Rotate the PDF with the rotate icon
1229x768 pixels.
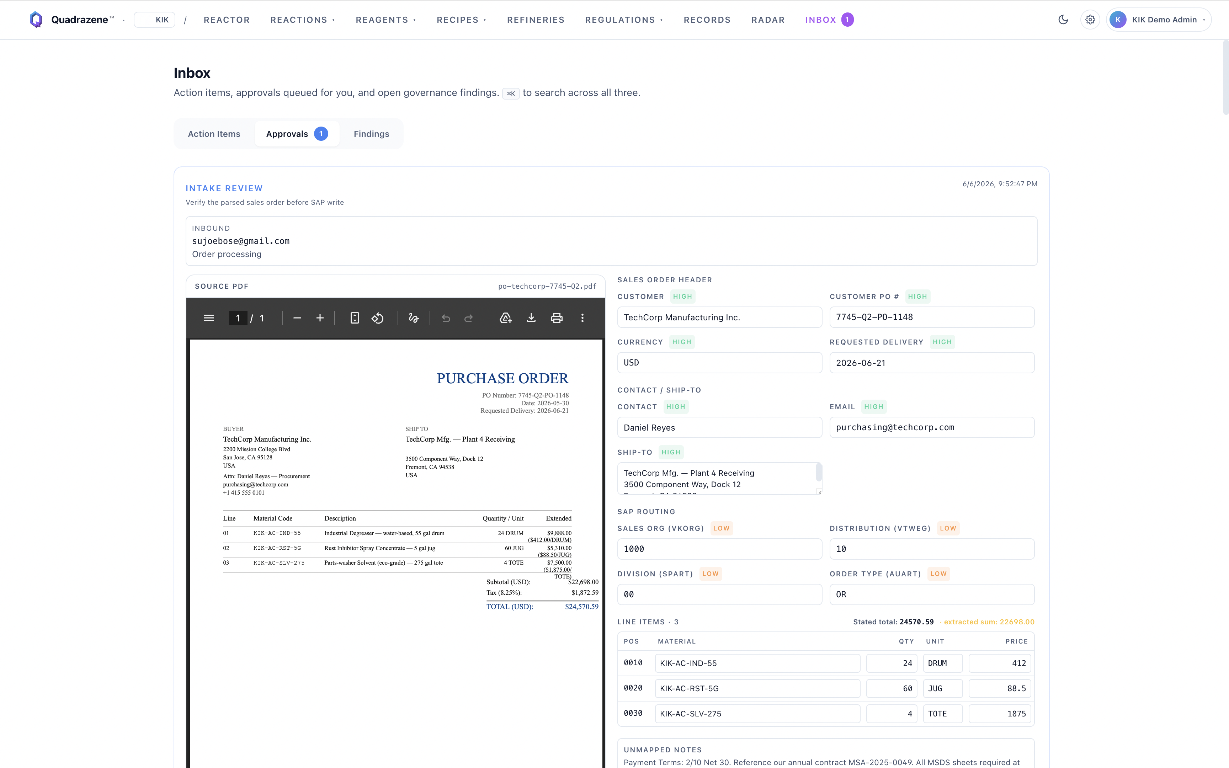(377, 318)
